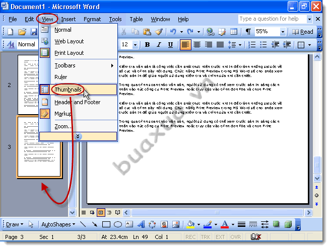330x249 pixels.
Task: Choose Web Layout from the View menu
Action: click(78, 41)
